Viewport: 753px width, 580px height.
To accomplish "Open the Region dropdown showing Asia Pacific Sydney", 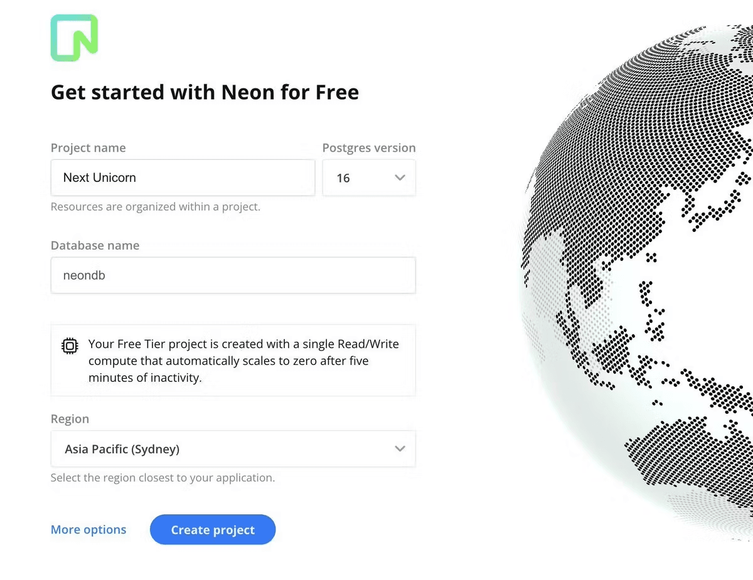I will 233,449.
